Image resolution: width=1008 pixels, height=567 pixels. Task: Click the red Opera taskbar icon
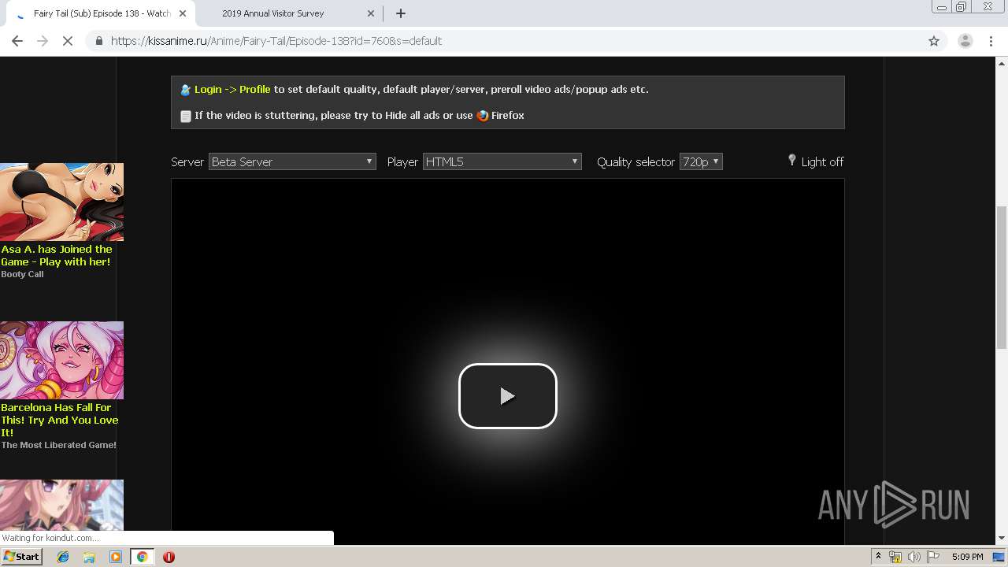[x=169, y=557]
